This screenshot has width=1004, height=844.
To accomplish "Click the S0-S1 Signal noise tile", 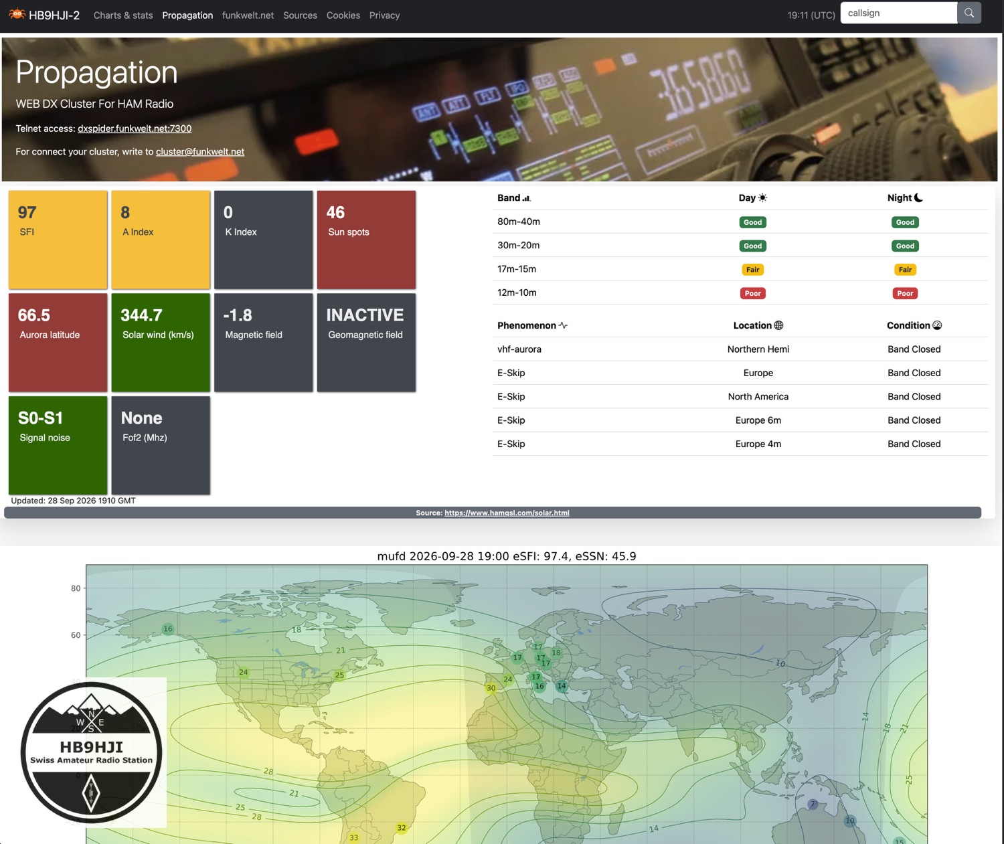I will (58, 446).
